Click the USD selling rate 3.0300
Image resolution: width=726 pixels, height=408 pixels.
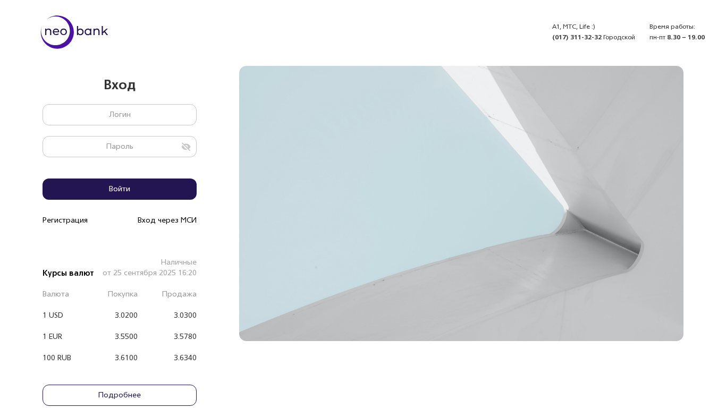(x=185, y=316)
